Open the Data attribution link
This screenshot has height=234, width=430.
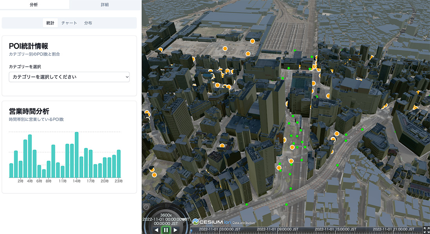point(244,223)
